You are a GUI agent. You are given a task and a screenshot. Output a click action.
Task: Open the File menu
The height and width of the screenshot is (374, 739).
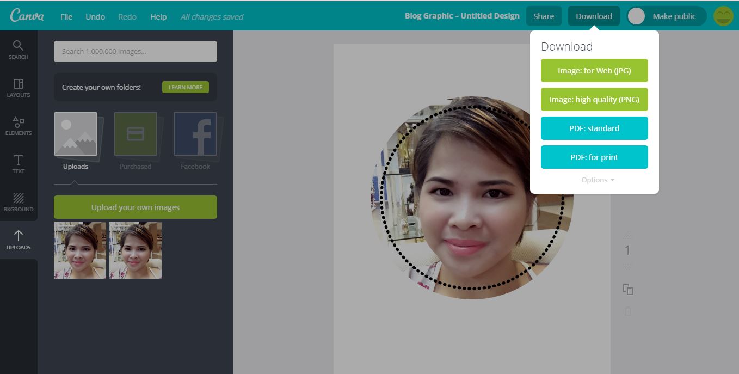(x=66, y=16)
